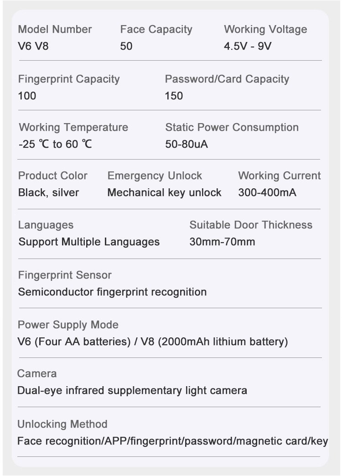The image size is (342, 476).
Task: Select the Unlocking Method heading
Action: click(62, 424)
